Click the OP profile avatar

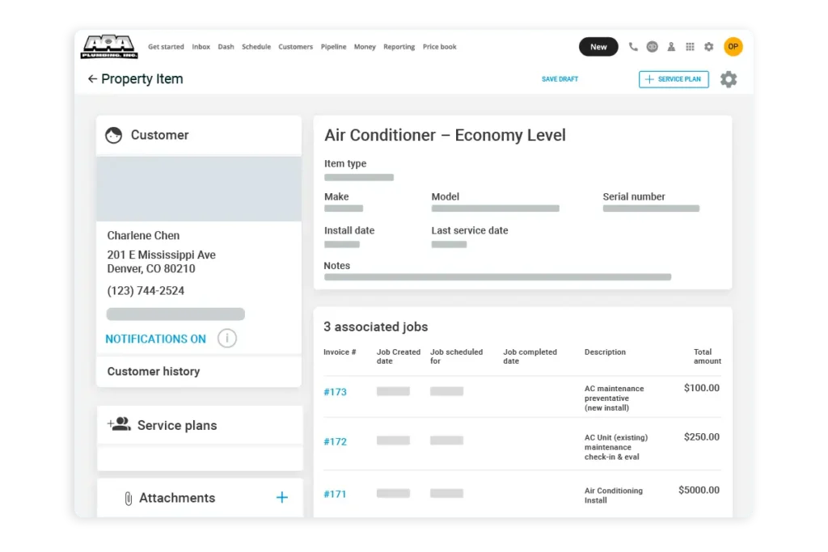tap(733, 47)
